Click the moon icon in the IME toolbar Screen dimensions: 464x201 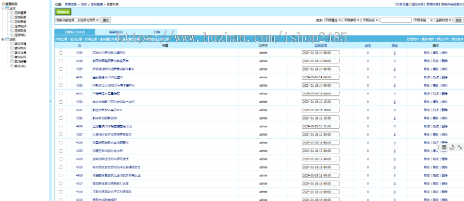pos(452,147)
